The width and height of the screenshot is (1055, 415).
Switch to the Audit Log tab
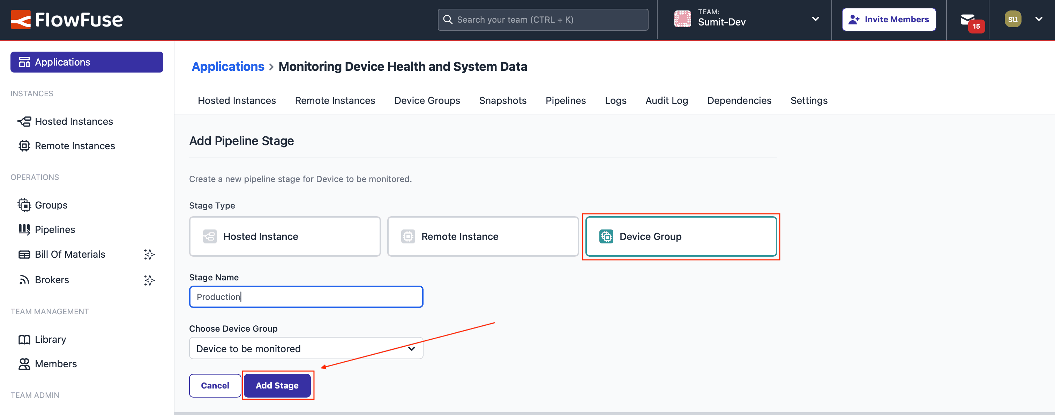pos(666,100)
